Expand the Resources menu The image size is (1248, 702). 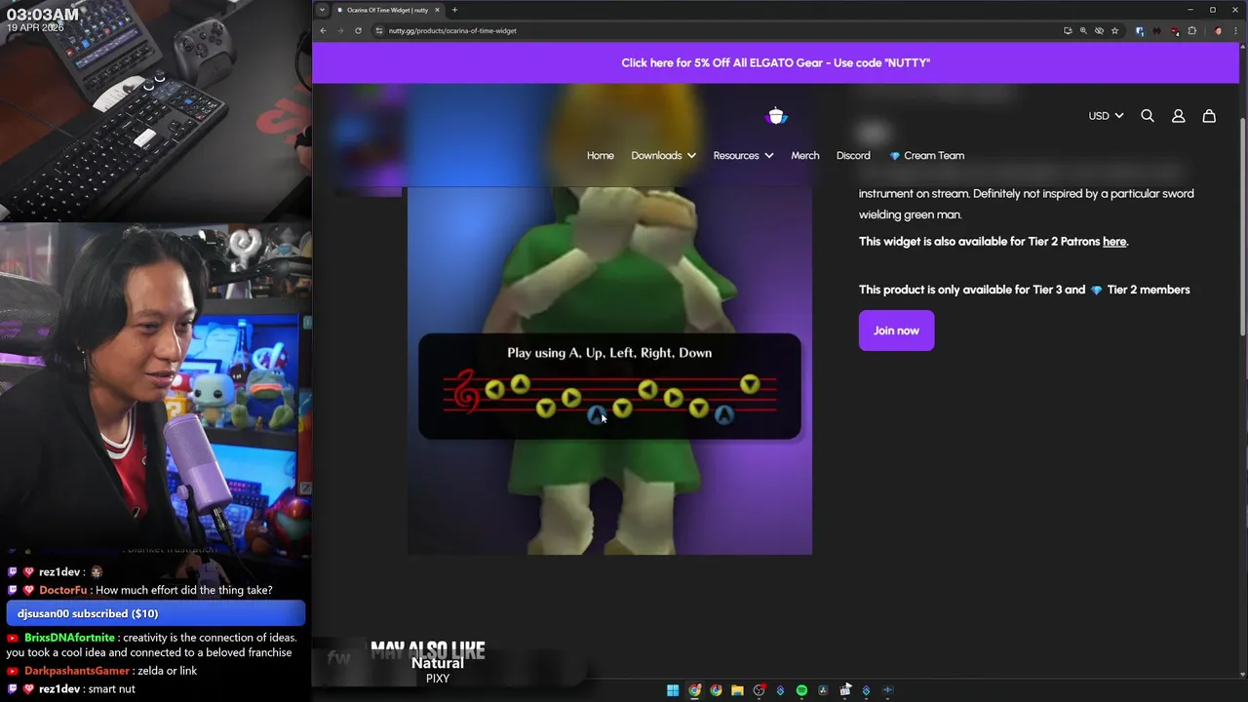tap(743, 155)
